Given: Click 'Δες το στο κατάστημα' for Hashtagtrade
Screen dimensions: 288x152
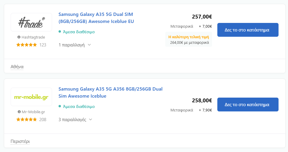Looking at the screenshot, I should [248, 30].
